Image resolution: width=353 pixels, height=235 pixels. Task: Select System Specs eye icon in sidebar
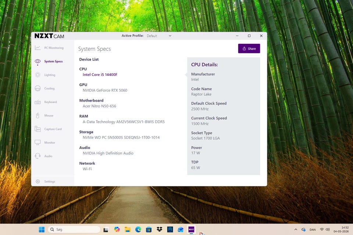tap(38, 62)
